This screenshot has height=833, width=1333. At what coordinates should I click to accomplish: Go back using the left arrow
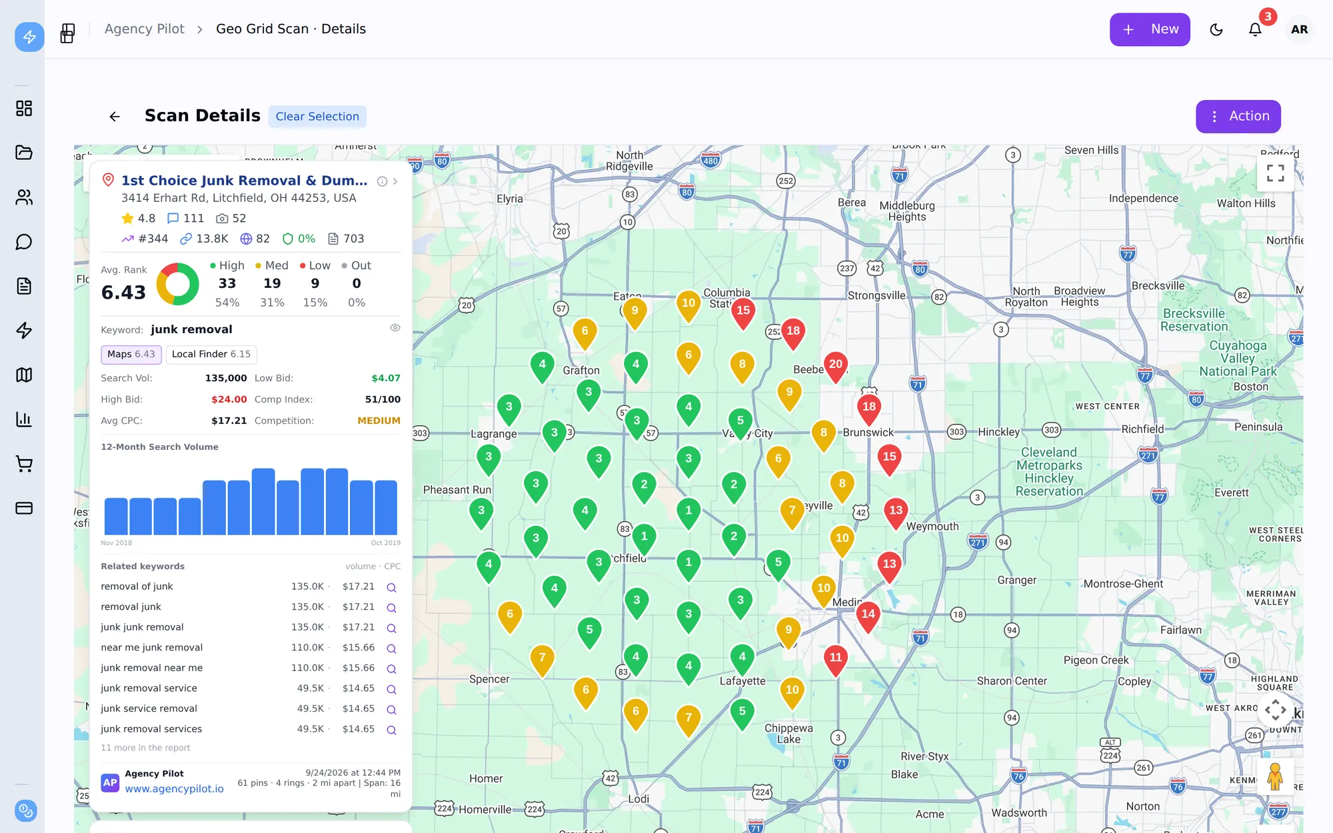click(x=115, y=117)
